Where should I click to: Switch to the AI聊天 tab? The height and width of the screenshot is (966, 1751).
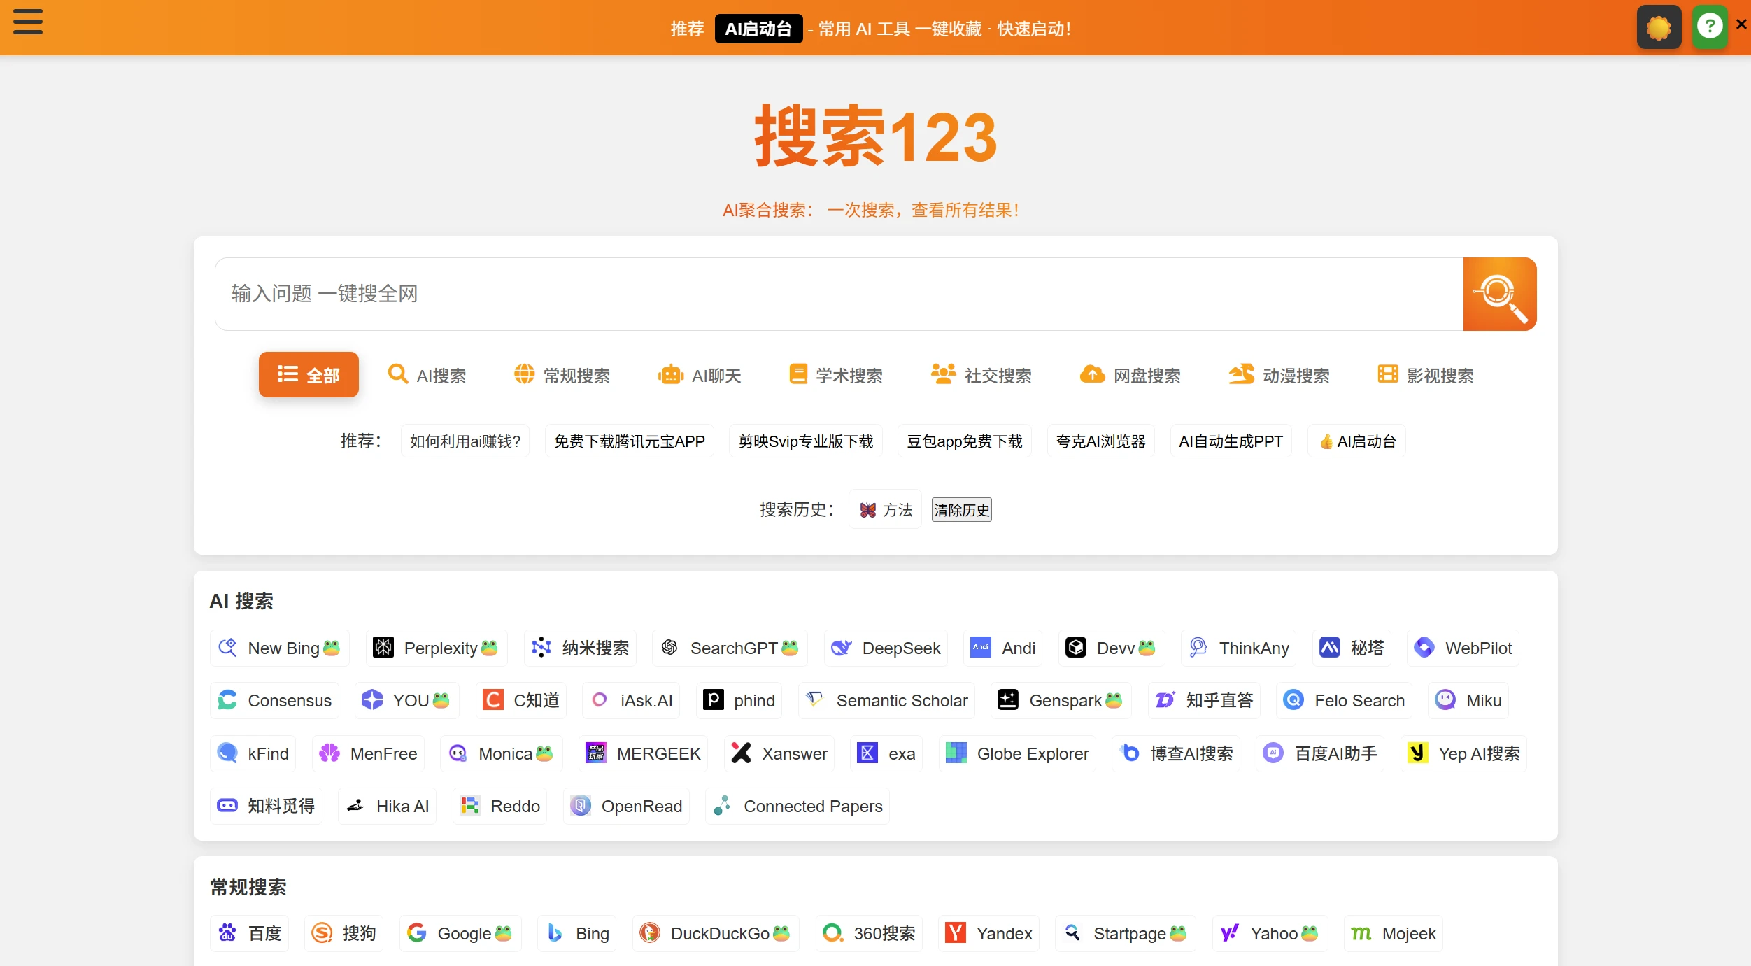coord(699,375)
